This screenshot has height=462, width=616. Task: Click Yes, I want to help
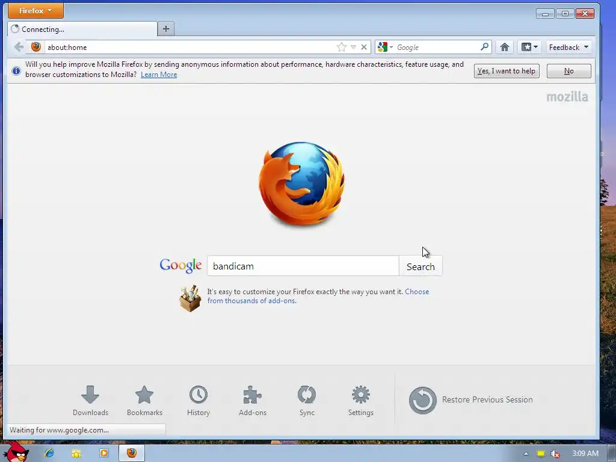[x=507, y=71]
